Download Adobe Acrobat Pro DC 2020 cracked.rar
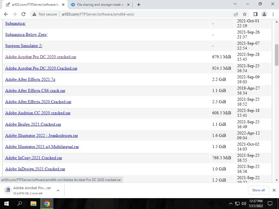This screenshot has width=279, height=209. click(41, 57)
